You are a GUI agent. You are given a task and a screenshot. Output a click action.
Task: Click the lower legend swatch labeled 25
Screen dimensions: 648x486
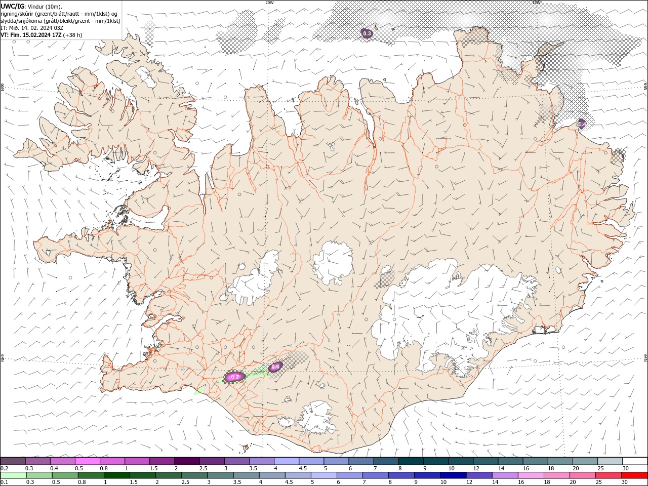tap(609, 475)
